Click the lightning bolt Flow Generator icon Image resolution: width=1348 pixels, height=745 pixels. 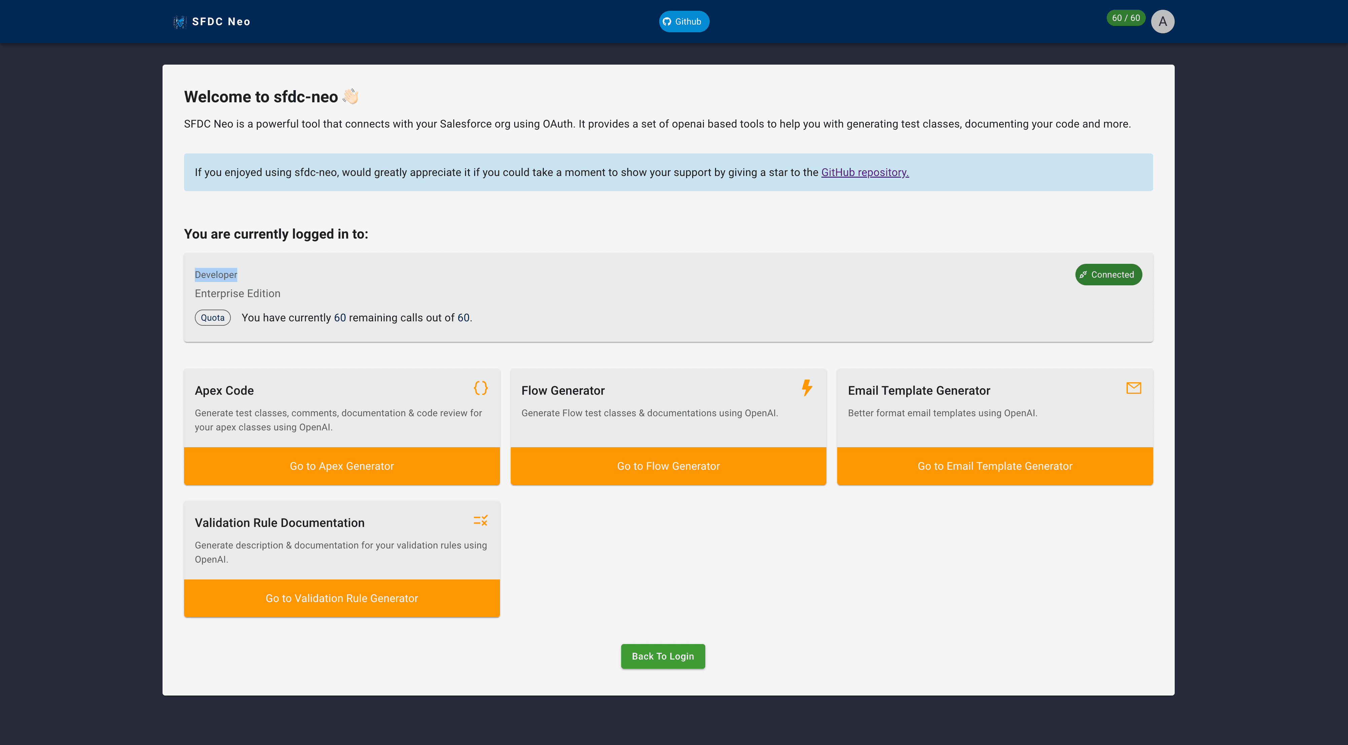coord(807,388)
